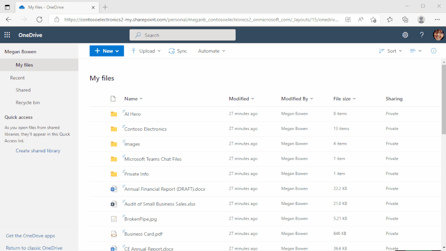Open the help question mark
The height and width of the screenshot is (251, 446).
(x=421, y=35)
